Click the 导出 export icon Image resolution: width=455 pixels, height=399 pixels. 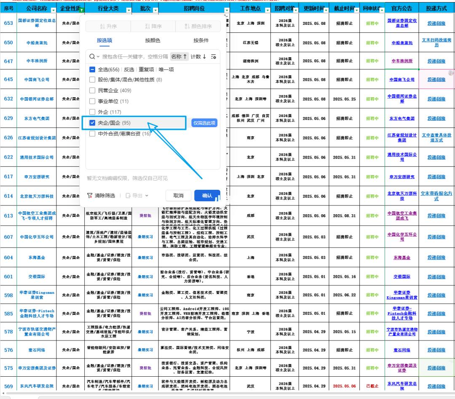(x=128, y=196)
